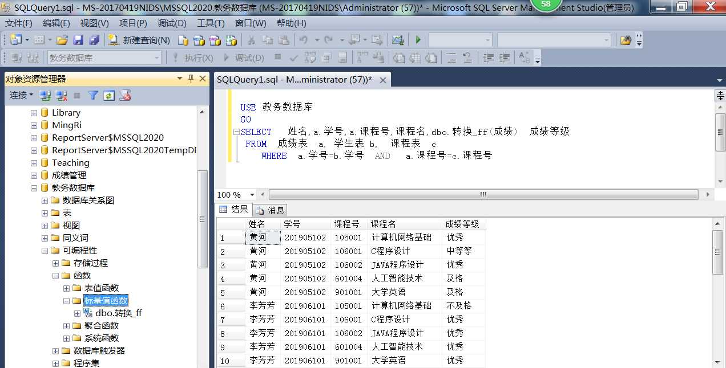Switch to the 消息 tab
726x368 pixels.
point(271,210)
